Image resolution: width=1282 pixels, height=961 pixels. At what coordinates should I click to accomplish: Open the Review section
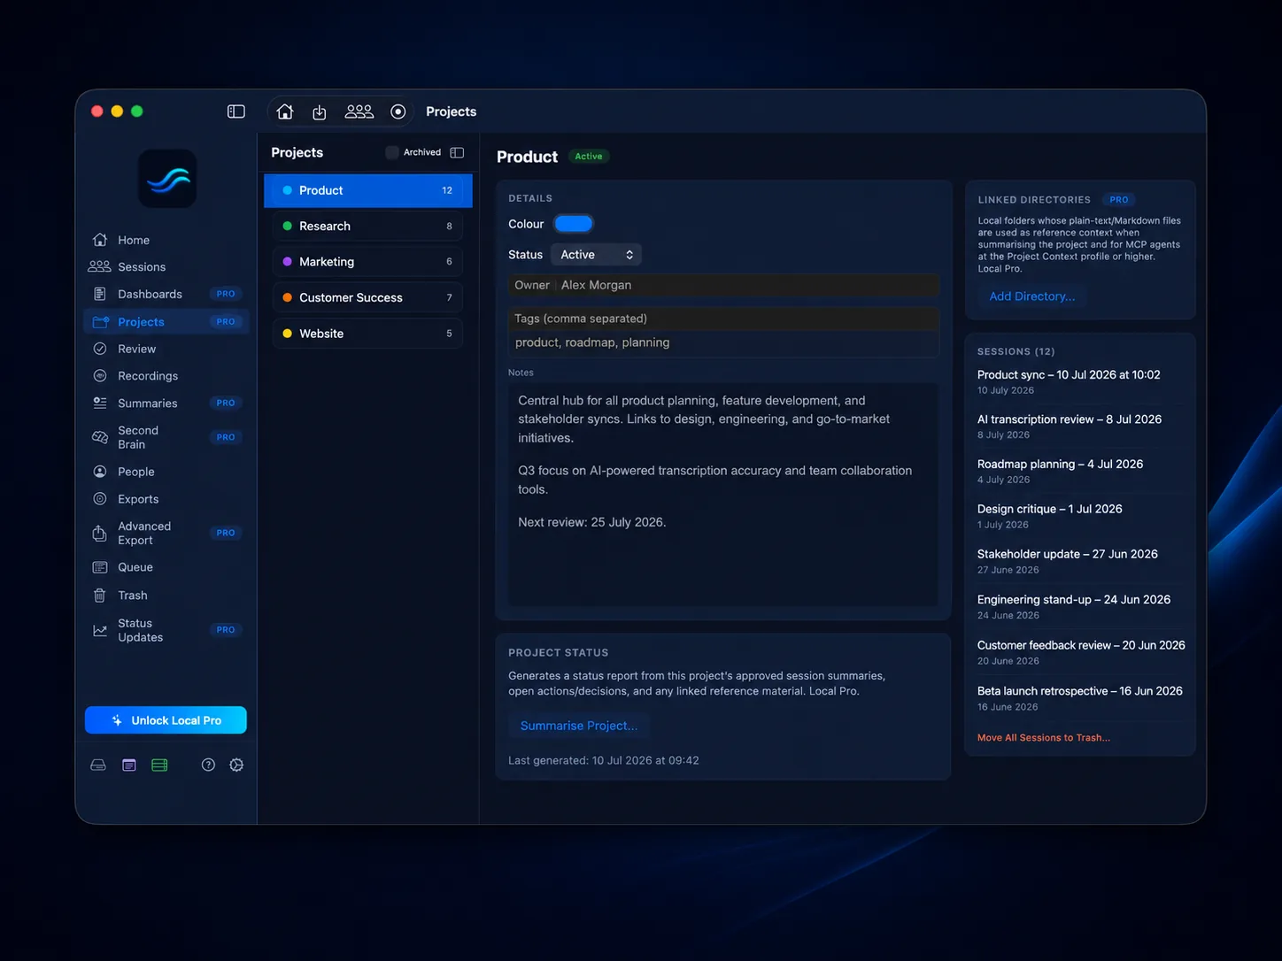coord(166,349)
